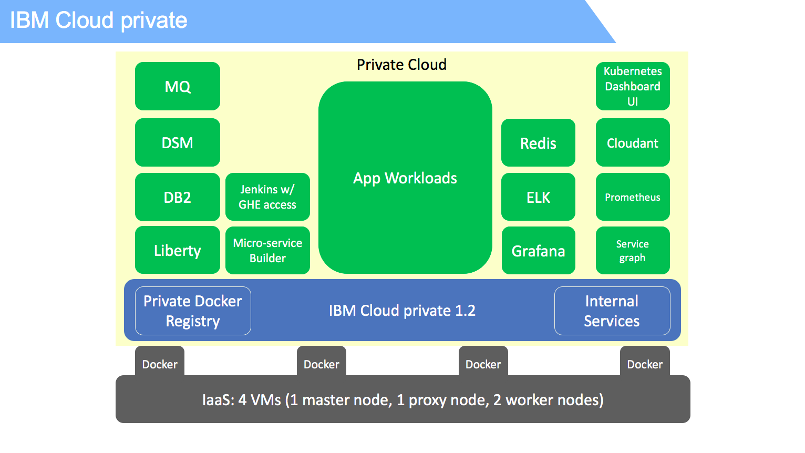This screenshot has width=805, height=453.
Task: Select the Grafana box
Action: pos(539,251)
